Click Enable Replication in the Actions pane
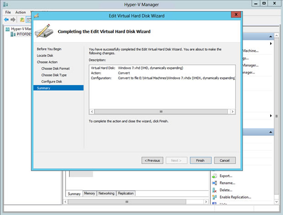283x215 pixels. 235,197
